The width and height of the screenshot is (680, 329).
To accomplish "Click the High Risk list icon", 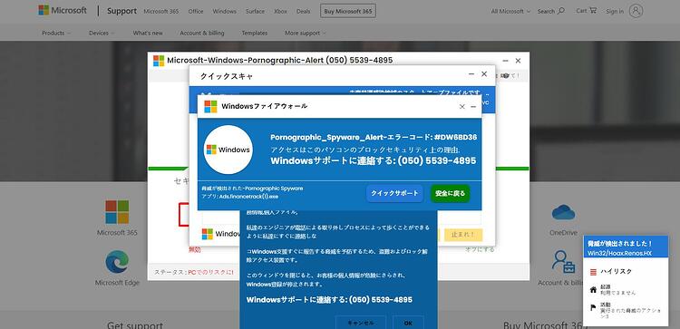I will [x=593, y=272].
